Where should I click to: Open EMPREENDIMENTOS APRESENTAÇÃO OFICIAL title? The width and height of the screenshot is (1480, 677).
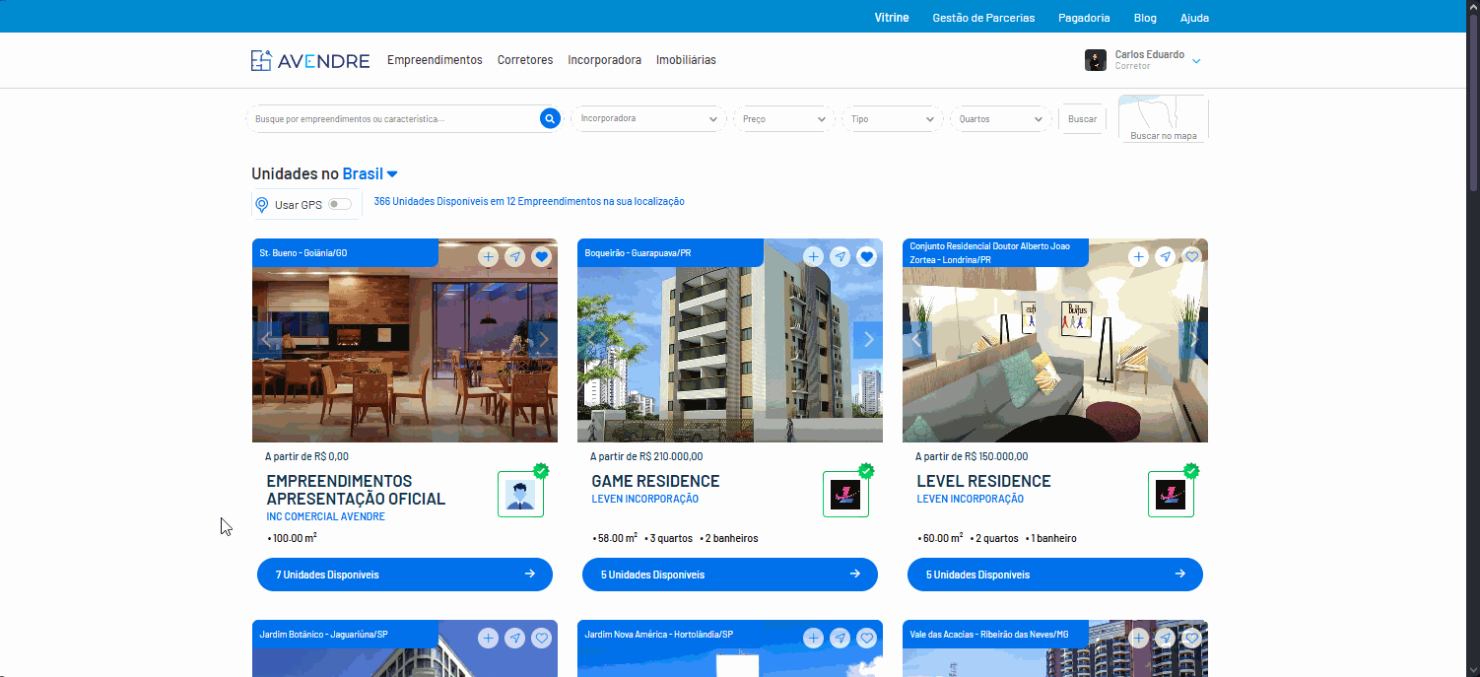[x=357, y=490]
